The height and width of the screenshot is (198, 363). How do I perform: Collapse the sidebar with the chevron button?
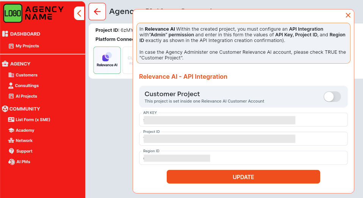[x=79, y=13]
